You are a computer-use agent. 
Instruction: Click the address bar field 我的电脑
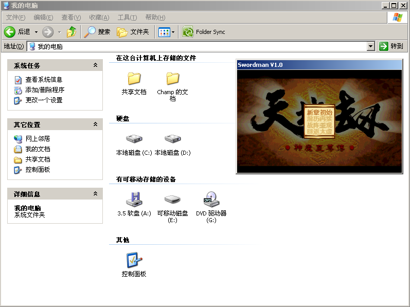coord(197,46)
